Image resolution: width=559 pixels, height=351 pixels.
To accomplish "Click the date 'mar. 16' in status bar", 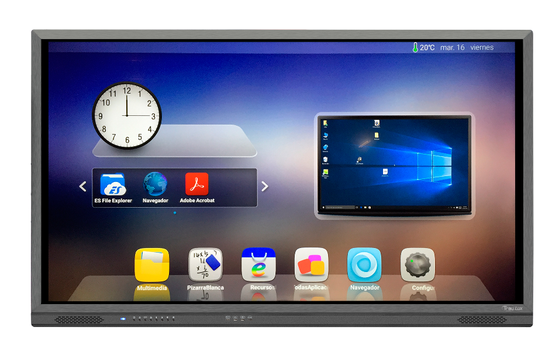I will (452, 47).
